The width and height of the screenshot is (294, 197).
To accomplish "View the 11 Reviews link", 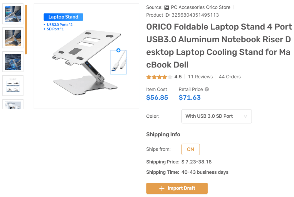I will (200, 77).
